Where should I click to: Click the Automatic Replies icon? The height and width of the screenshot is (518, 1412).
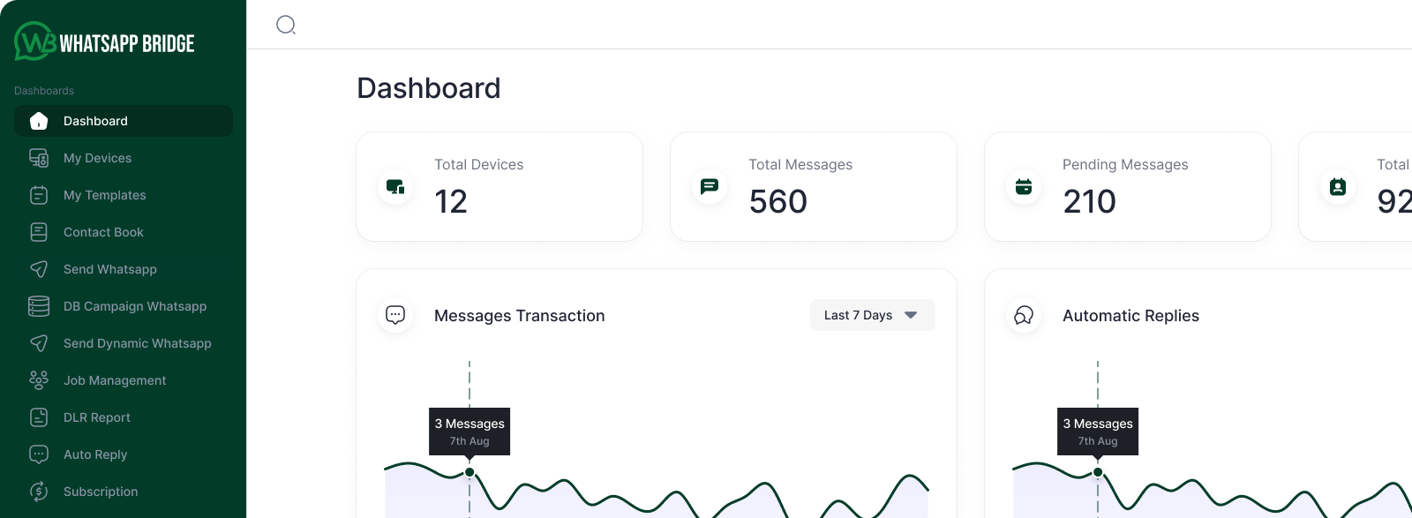(x=1024, y=315)
